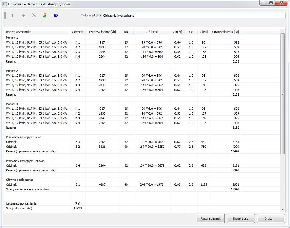Click the 167 * 20.0 = 3350 cell
This screenshot has height=228, width=290.
152,147
